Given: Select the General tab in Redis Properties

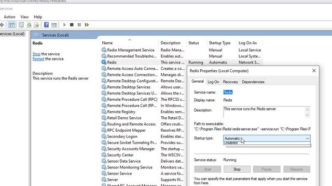Looking at the screenshot, I should (198, 82).
